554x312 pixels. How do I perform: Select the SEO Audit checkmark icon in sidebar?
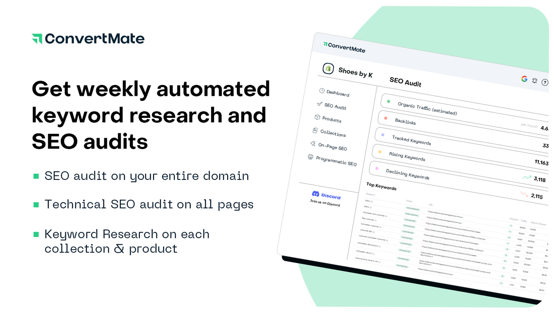(320, 104)
